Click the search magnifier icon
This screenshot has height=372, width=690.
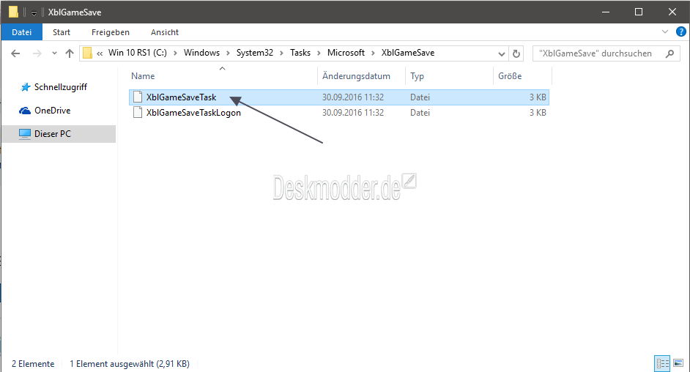point(669,53)
